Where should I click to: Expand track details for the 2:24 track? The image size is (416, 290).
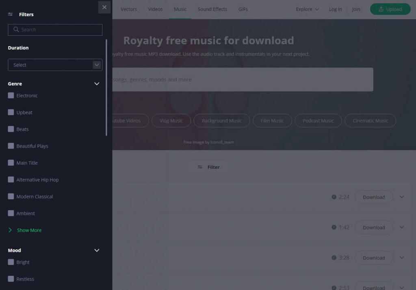[x=402, y=197]
